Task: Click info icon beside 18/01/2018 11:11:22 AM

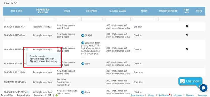Action: [27, 49]
